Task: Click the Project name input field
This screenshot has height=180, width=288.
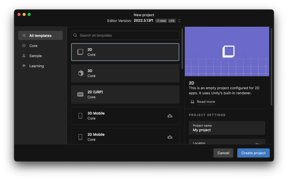Action: click(227, 128)
